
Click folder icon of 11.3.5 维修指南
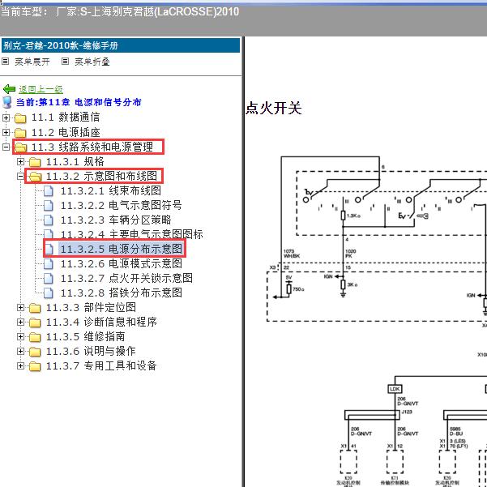pos(35,337)
